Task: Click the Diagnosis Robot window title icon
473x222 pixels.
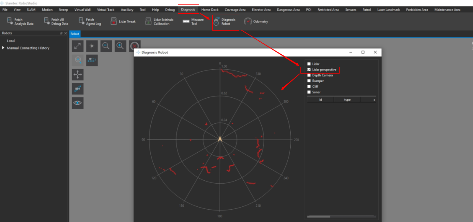Action: pos(138,52)
